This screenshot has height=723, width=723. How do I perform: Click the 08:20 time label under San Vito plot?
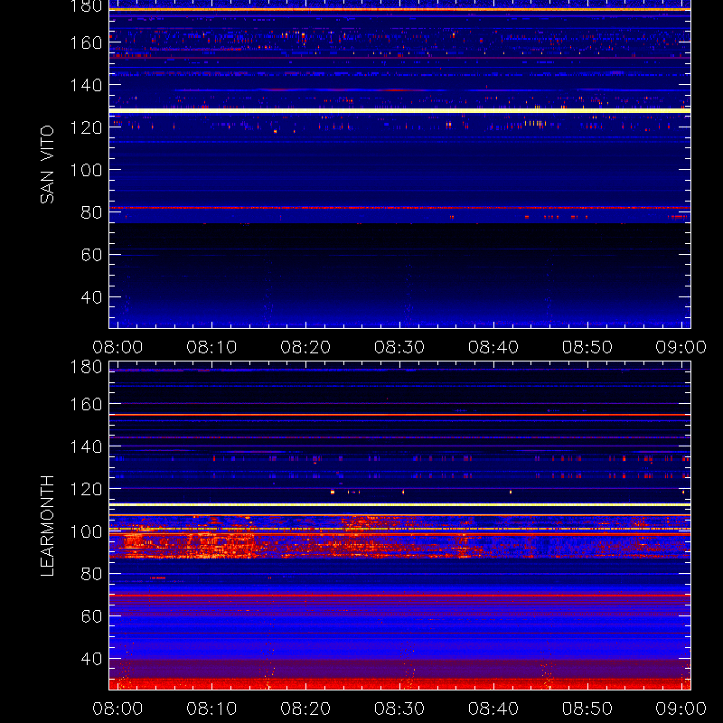coord(305,347)
